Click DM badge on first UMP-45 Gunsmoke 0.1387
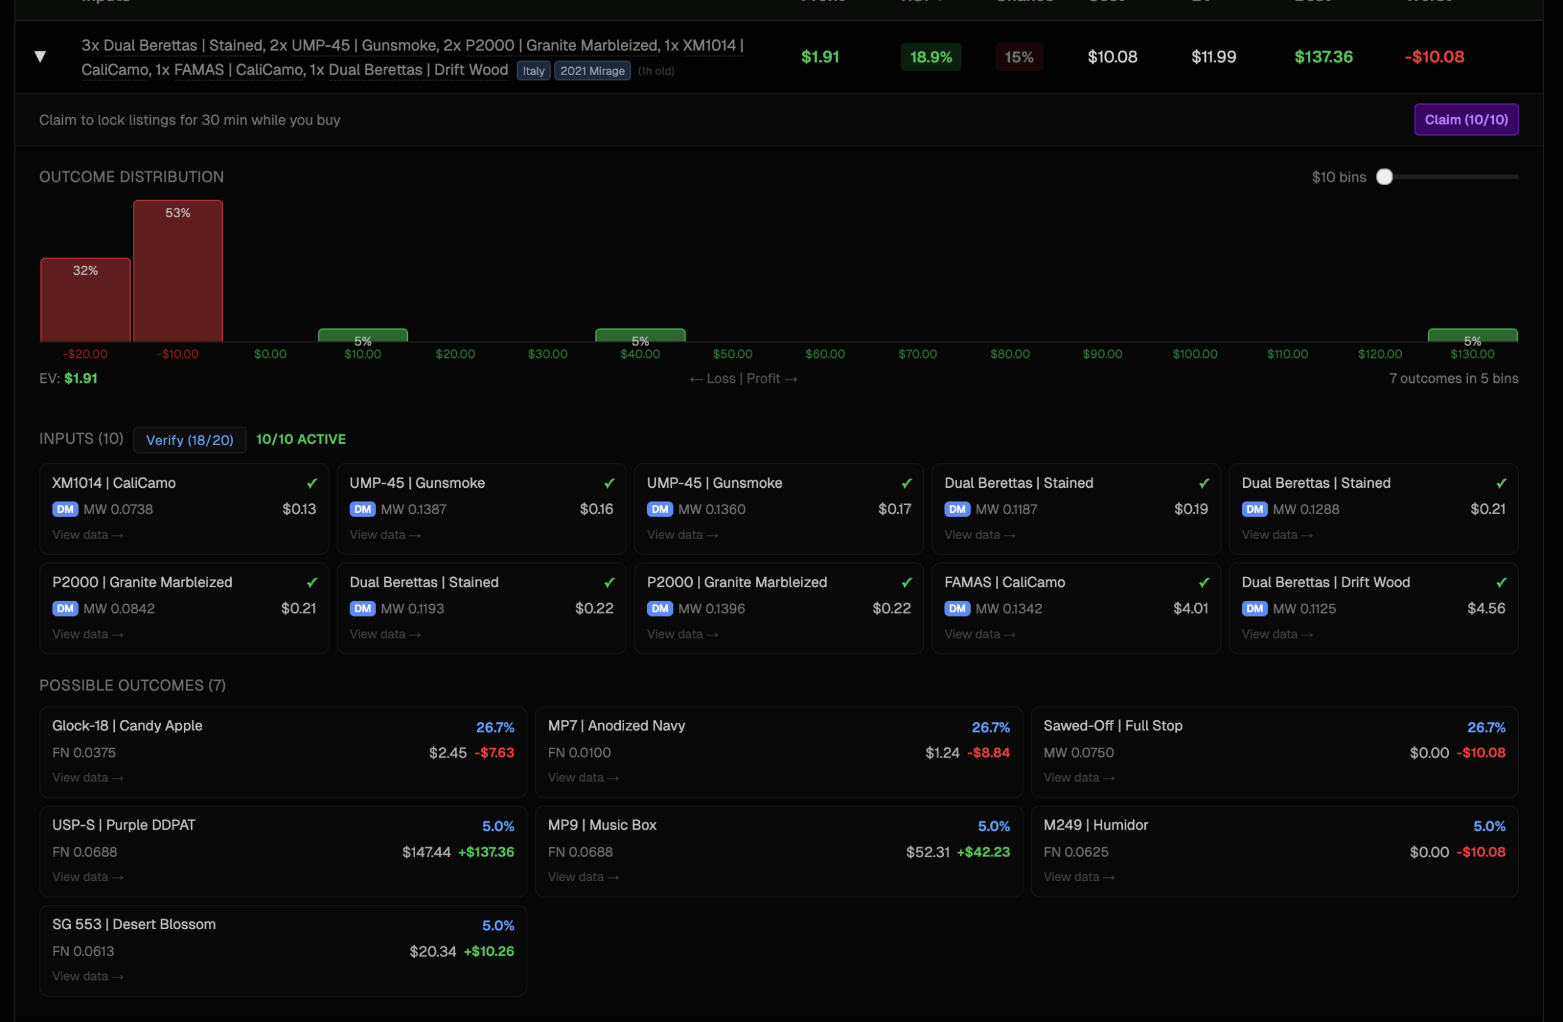This screenshot has width=1563, height=1022. click(363, 509)
